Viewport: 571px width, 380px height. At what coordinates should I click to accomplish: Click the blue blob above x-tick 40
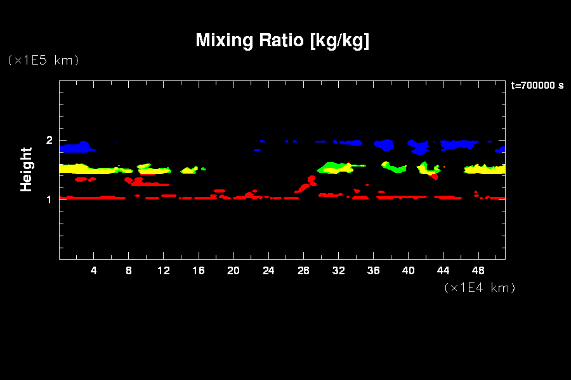pyautogui.click(x=418, y=148)
